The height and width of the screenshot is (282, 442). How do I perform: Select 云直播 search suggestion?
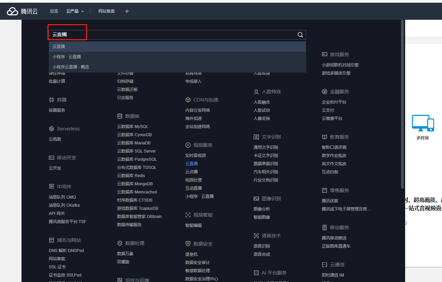tap(177, 47)
